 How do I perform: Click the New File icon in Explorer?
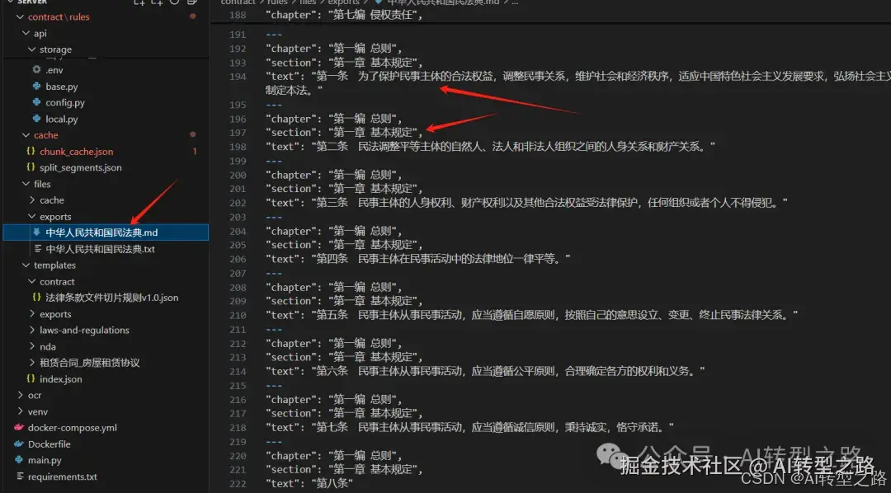pos(139,4)
